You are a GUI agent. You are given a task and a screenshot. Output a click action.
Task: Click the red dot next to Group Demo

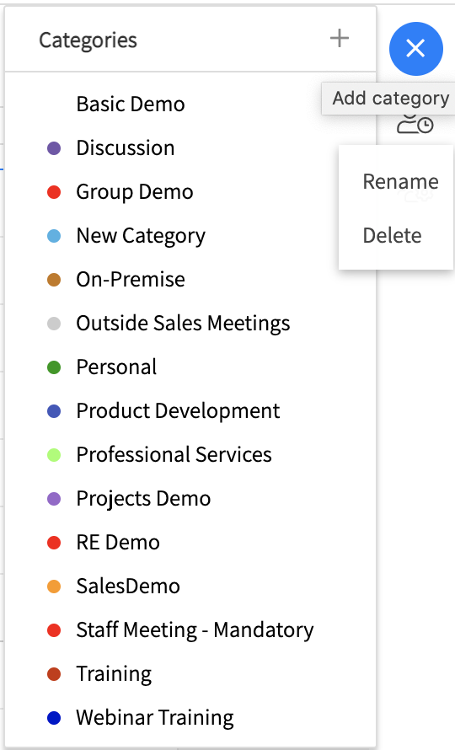54,192
